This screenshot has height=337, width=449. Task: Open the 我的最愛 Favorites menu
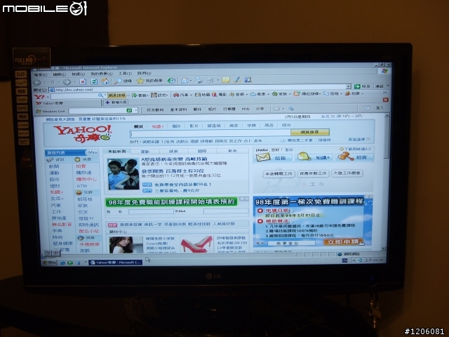101,74
